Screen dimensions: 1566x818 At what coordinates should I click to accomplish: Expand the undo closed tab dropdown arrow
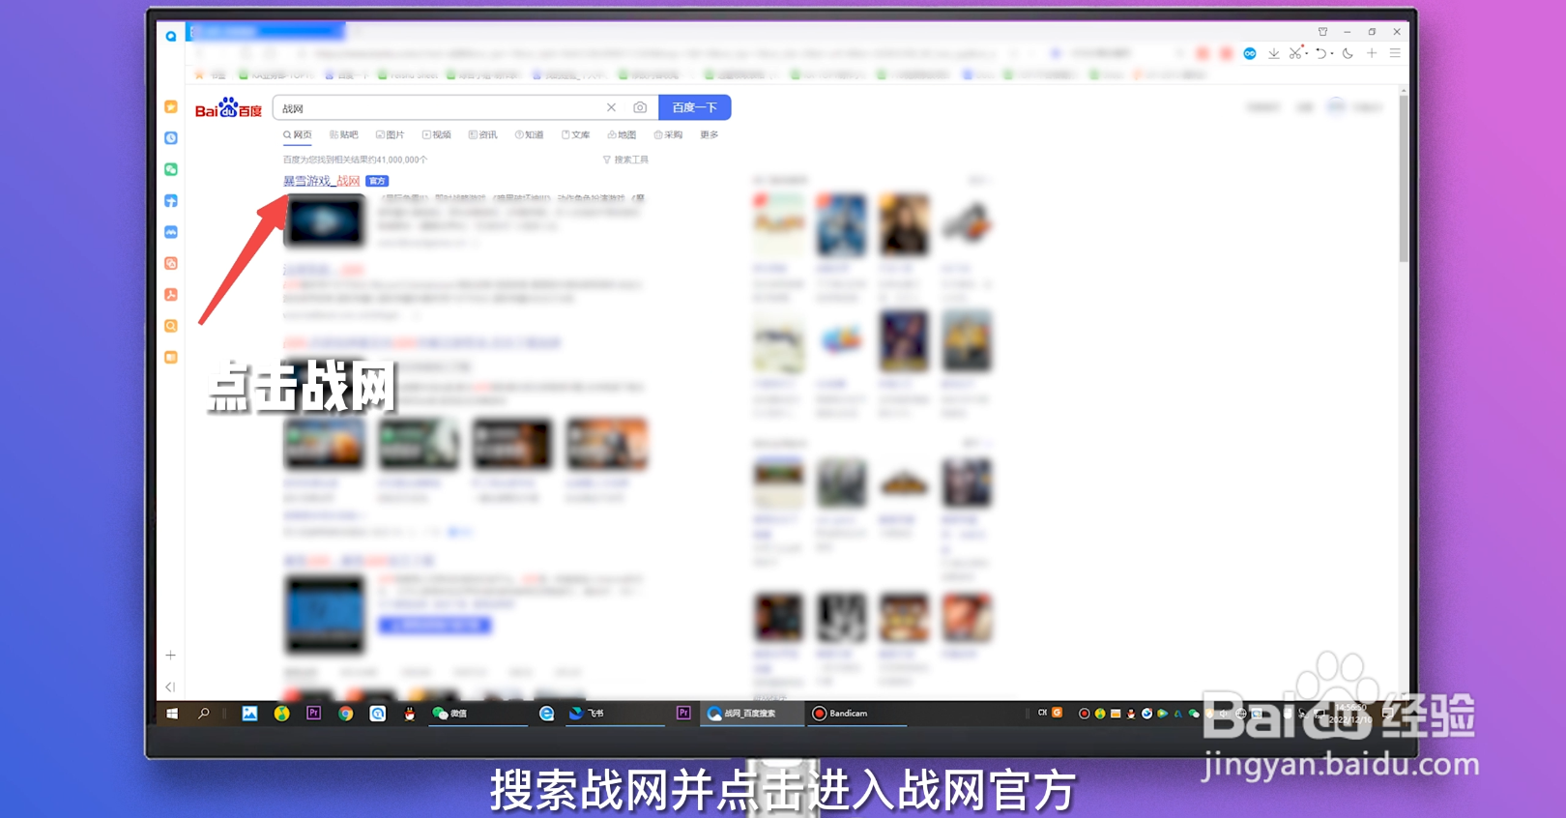point(1332,54)
